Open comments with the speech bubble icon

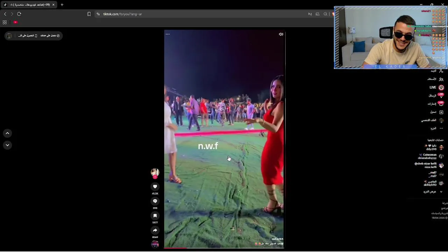(155, 201)
